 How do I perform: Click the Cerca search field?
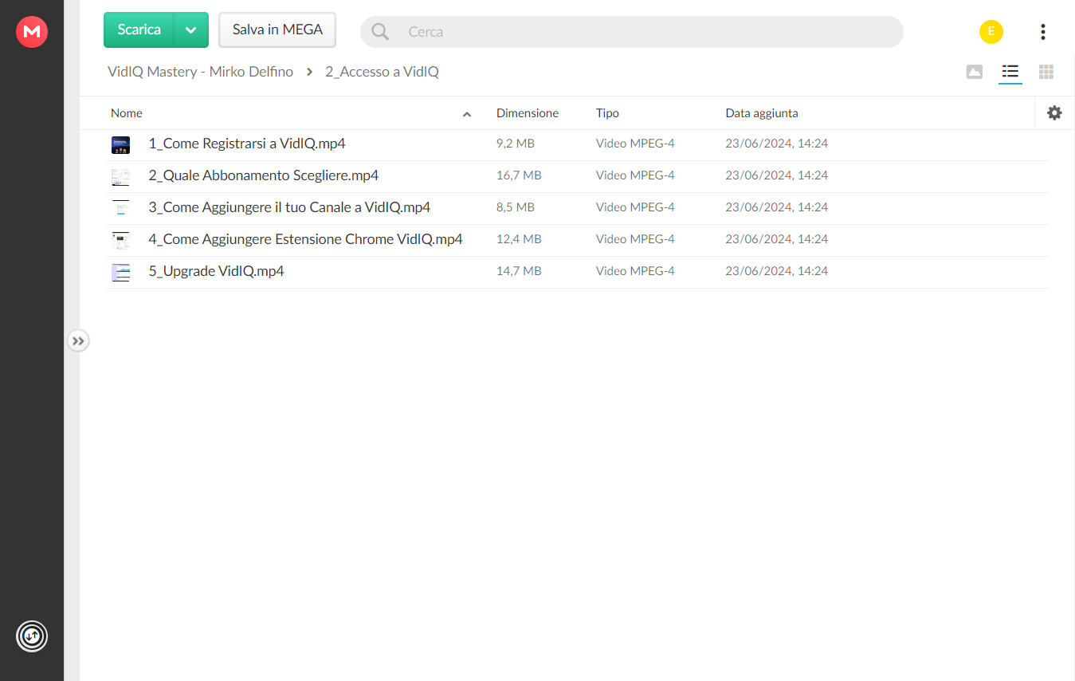tap(631, 32)
